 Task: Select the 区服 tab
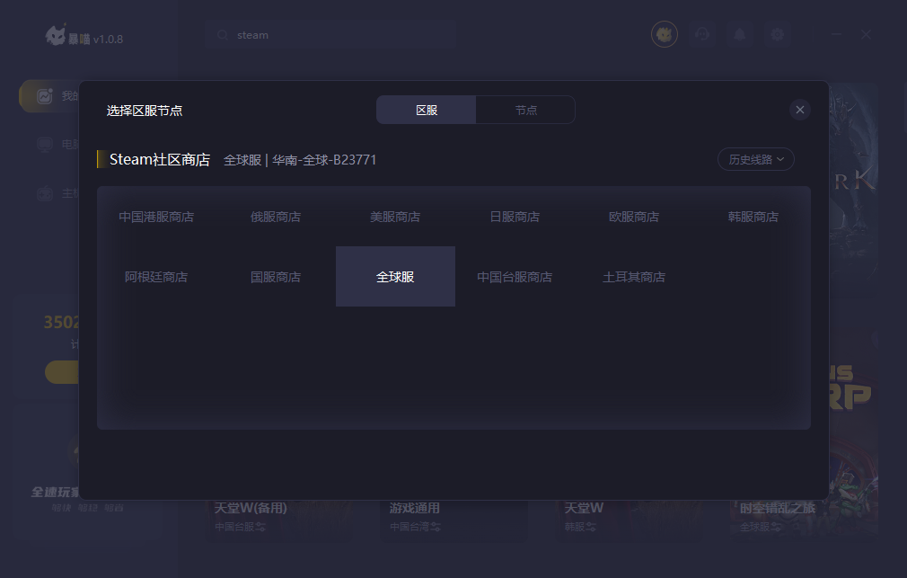click(427, 110)
